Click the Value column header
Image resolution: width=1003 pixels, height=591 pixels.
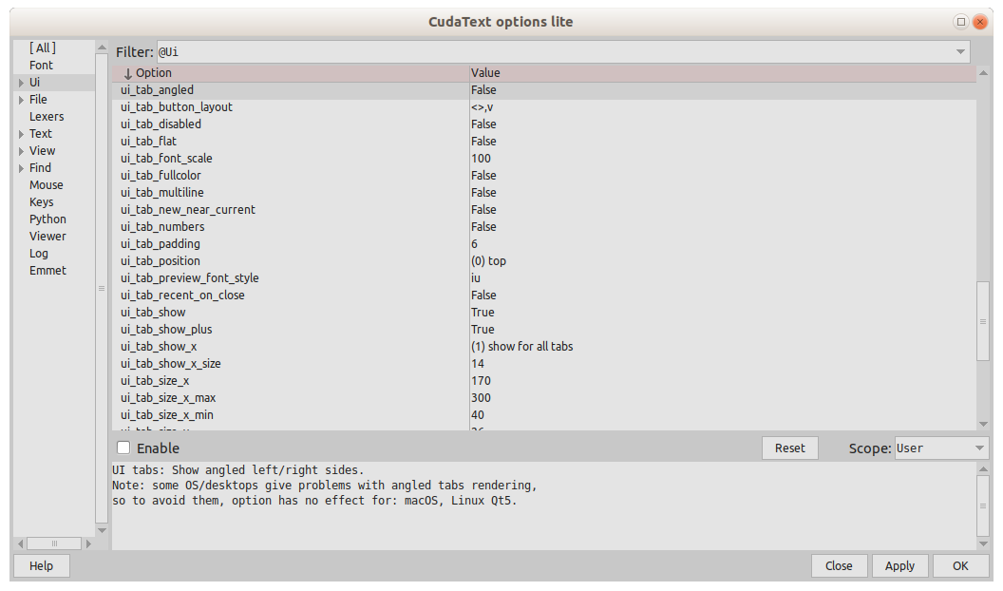tap(722, 73)
